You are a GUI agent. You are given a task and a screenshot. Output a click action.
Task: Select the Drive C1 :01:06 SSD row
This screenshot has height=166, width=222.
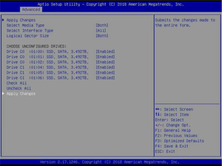47,78
